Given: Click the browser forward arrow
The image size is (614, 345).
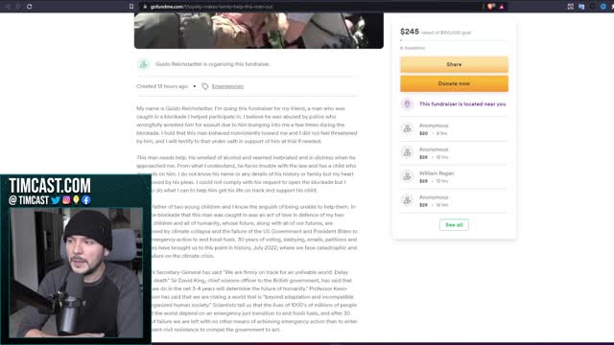Looking at the screenshot, I should pos(18,7).
